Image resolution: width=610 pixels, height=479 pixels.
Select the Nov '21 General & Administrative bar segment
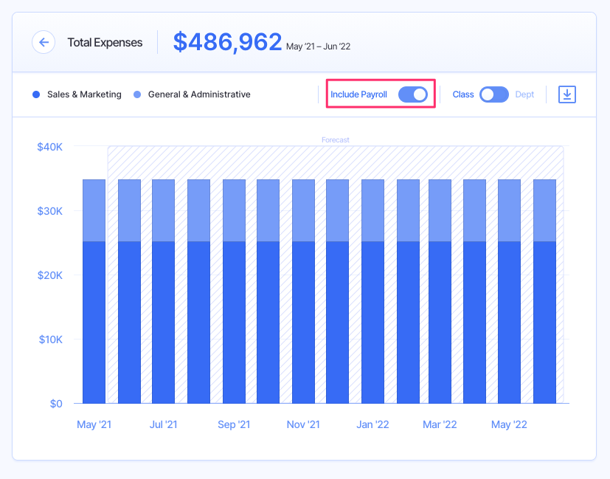click(303, 210)
